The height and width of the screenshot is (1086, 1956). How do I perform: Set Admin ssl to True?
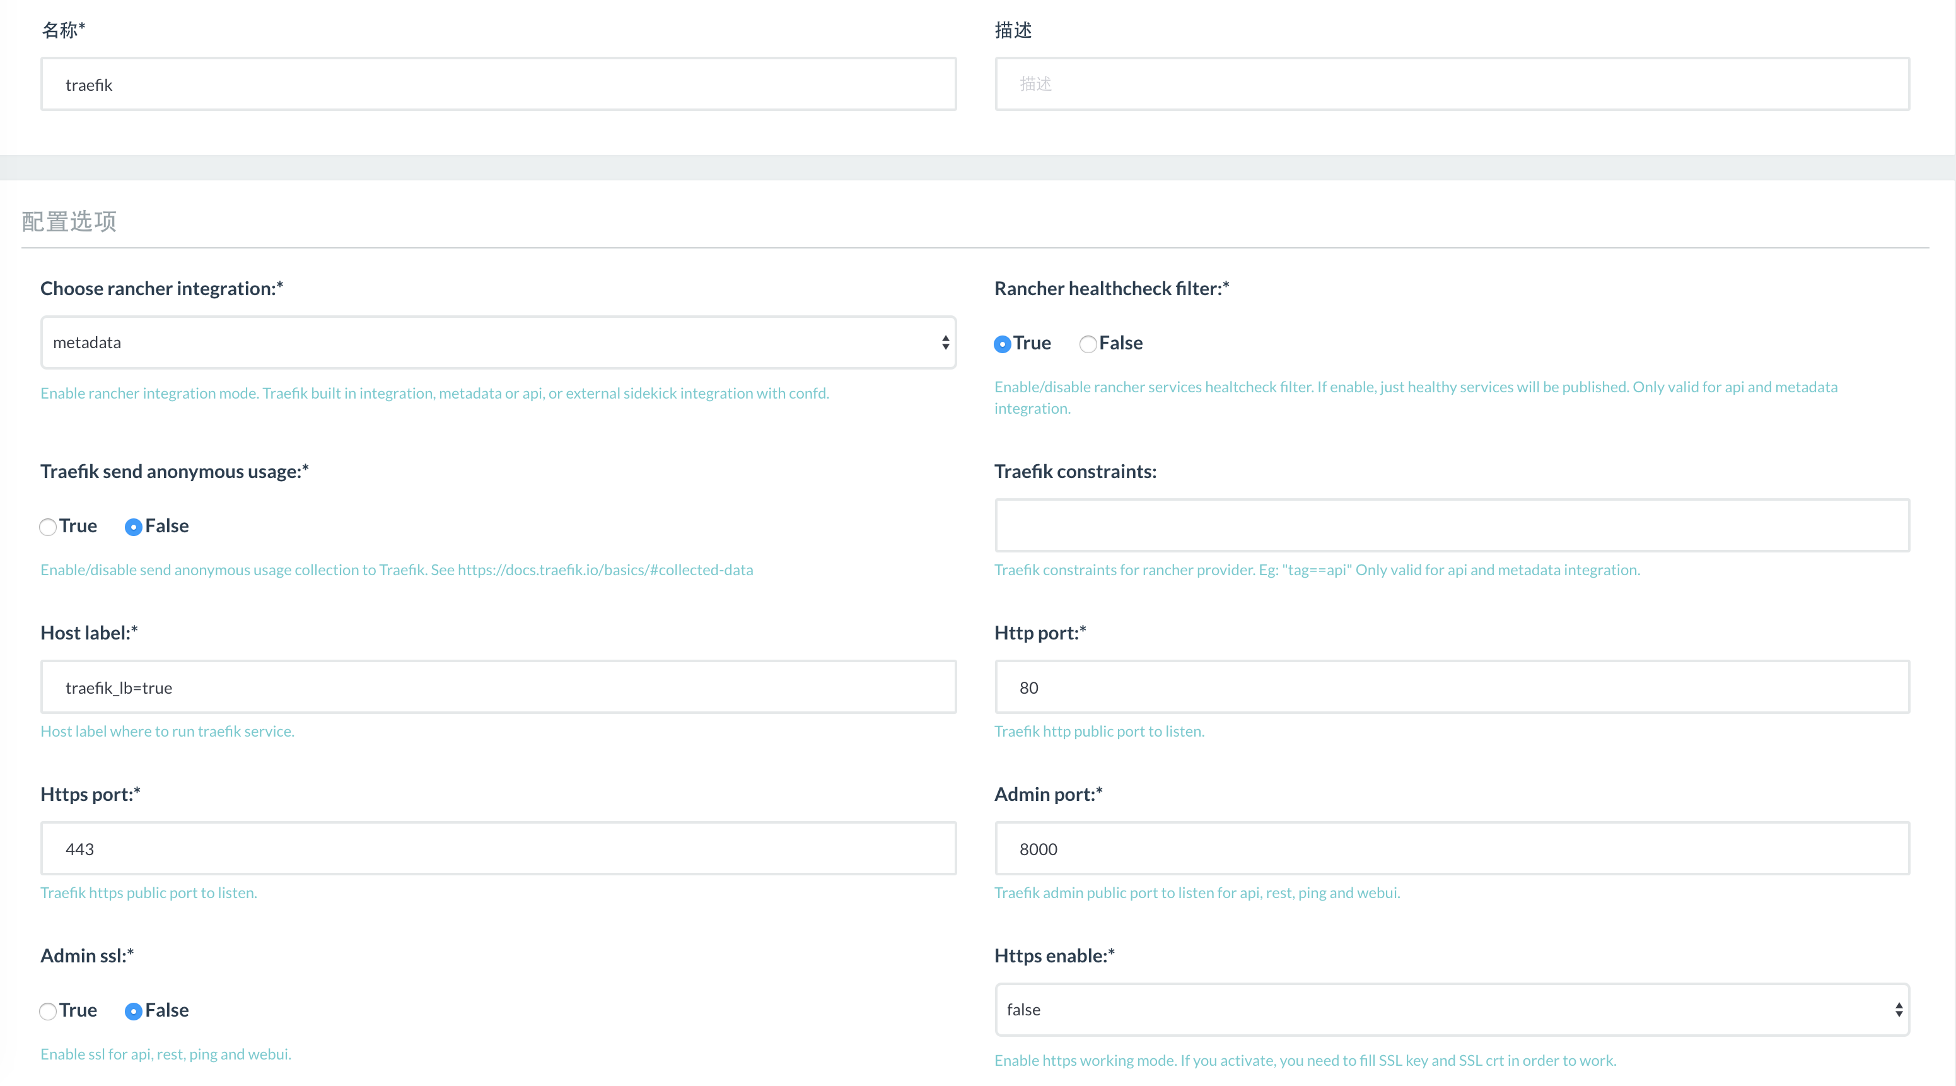48,1012
